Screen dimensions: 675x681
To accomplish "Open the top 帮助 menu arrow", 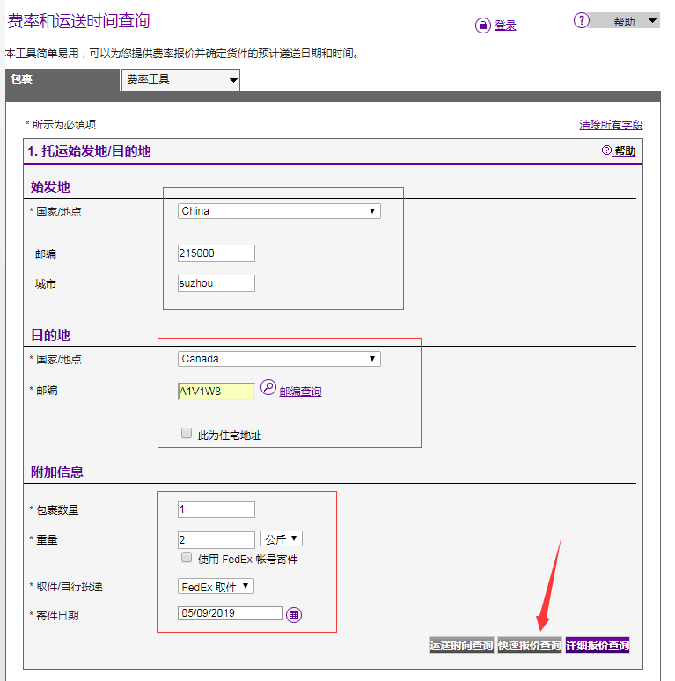I will point(652,20).
